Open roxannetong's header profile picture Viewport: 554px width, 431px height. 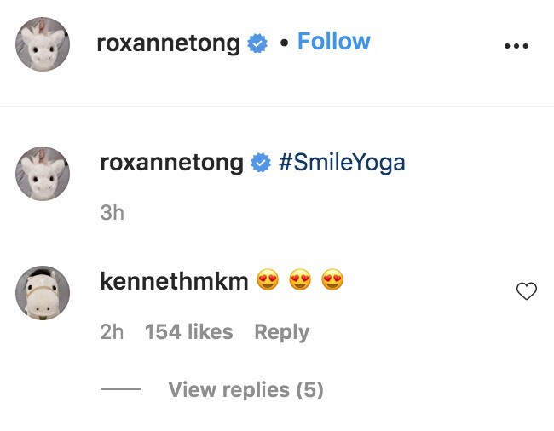43,45
